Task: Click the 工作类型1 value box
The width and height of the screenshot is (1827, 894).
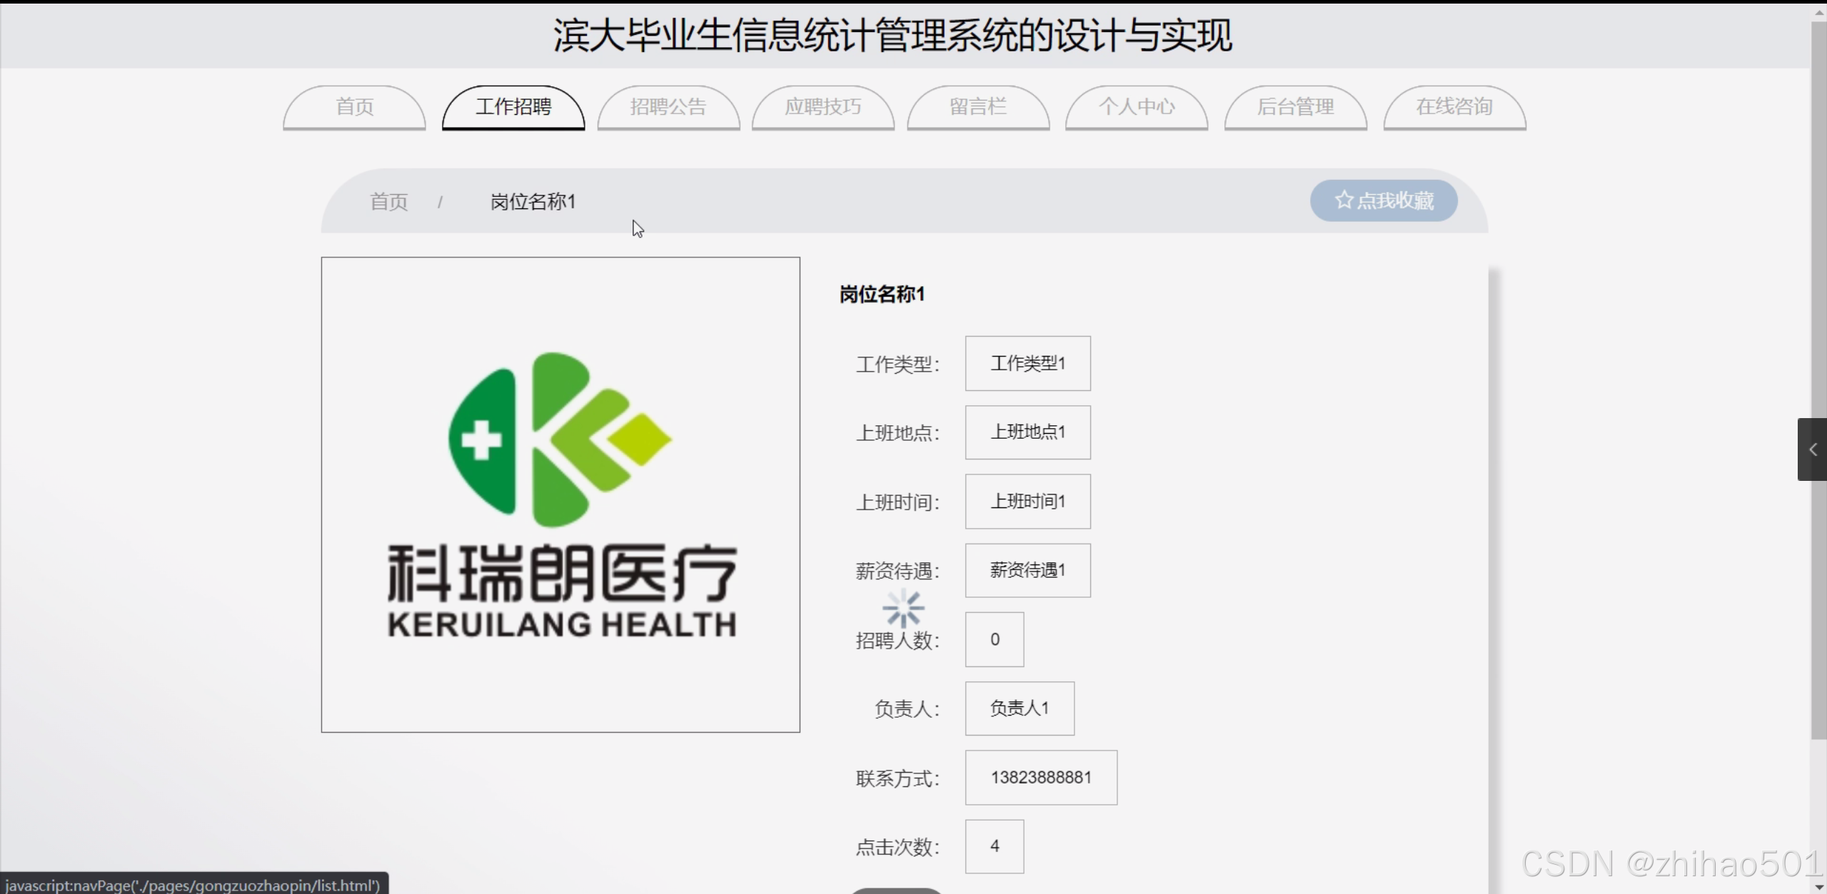Action: (1027, 363)
